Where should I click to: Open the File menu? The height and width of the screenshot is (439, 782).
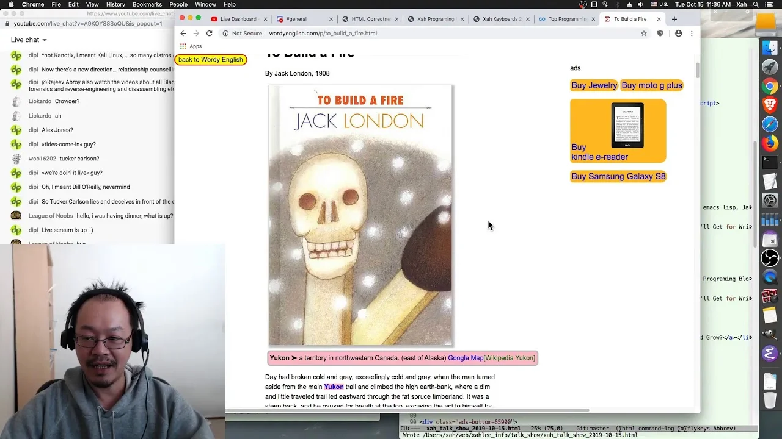pos(56,4)
